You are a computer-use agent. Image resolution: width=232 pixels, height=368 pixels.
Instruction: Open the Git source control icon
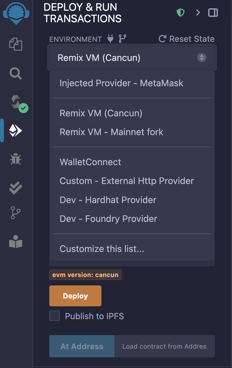point(16,212)
